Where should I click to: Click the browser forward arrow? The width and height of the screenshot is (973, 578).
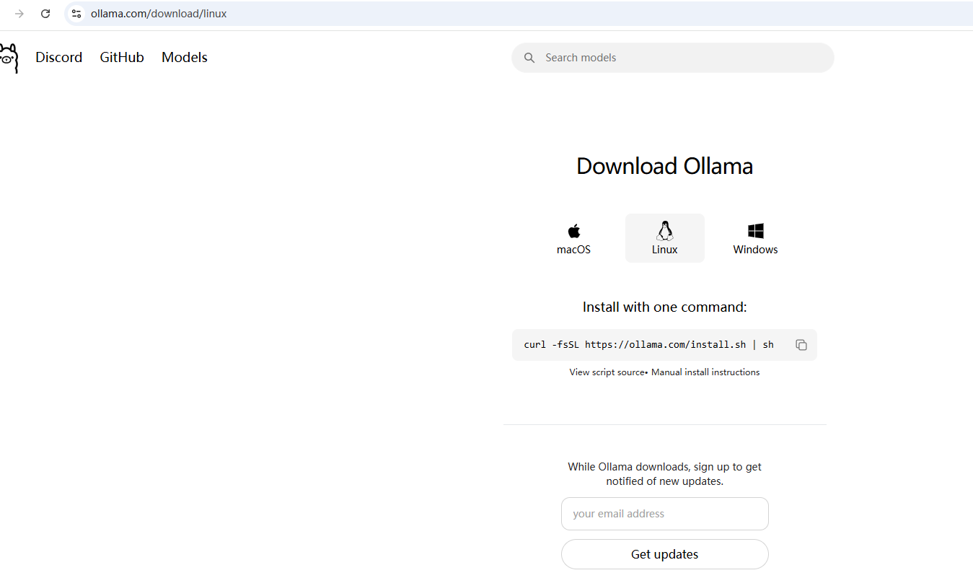tap(19, 14)
